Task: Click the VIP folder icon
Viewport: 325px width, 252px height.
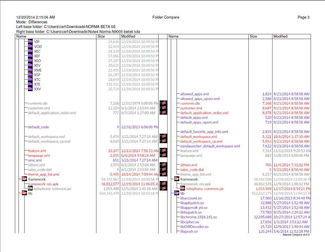Action: coord(30,41)
